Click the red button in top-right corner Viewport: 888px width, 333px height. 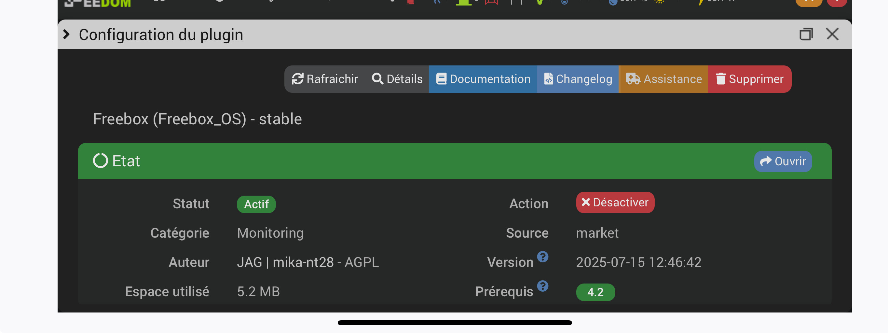pyautogui.click(x=836, y=2)
